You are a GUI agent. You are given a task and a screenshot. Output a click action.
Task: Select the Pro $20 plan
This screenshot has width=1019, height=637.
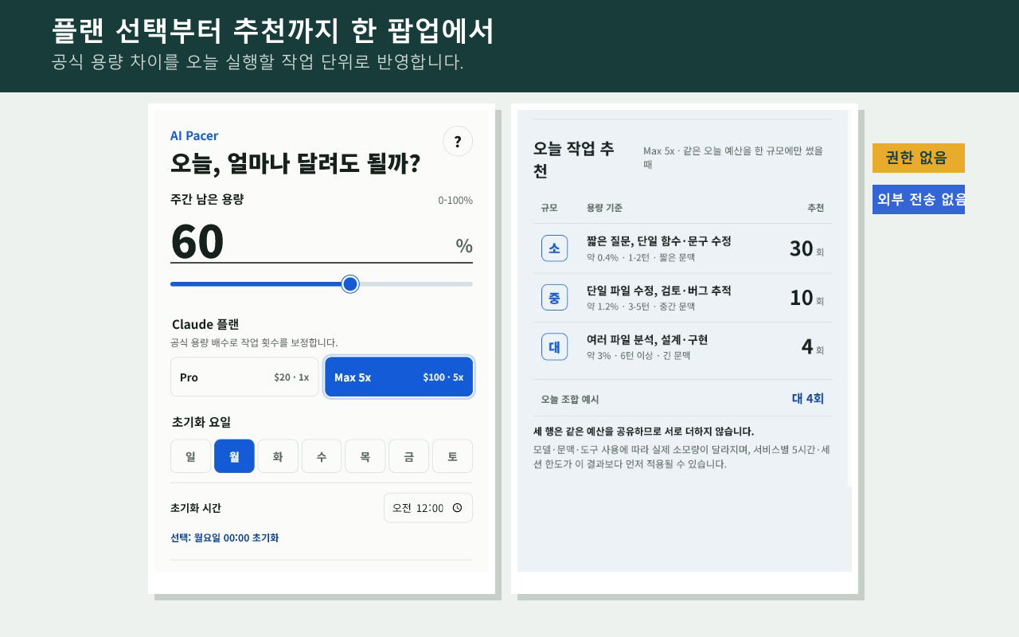[x=244, y=377]
